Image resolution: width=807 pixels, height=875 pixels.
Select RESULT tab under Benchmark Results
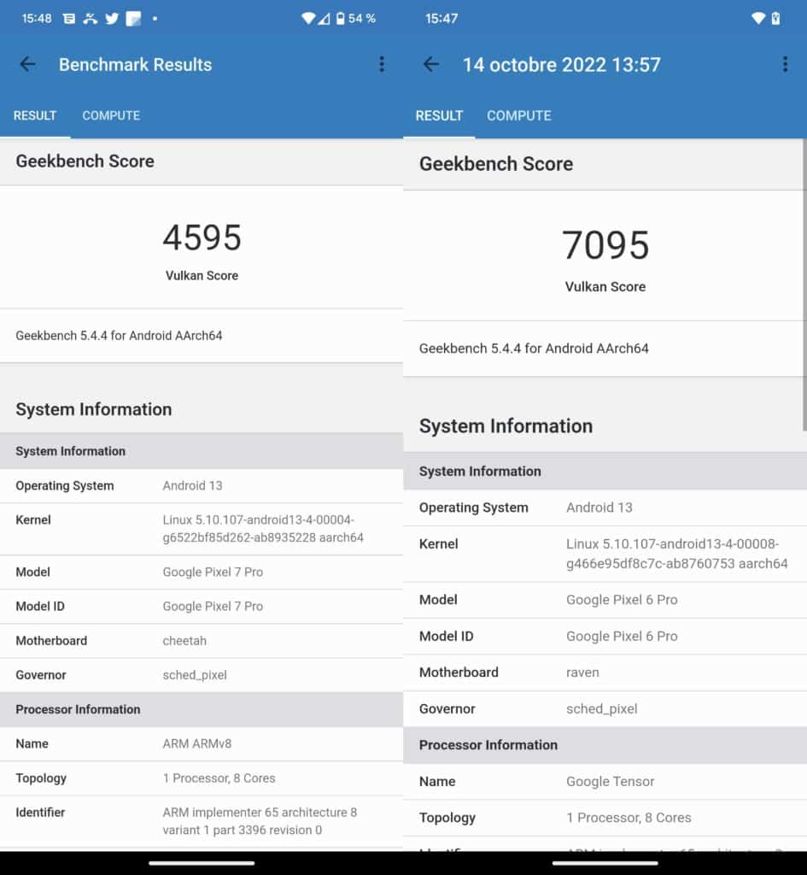pyautogui.click(x=35, y=116)
